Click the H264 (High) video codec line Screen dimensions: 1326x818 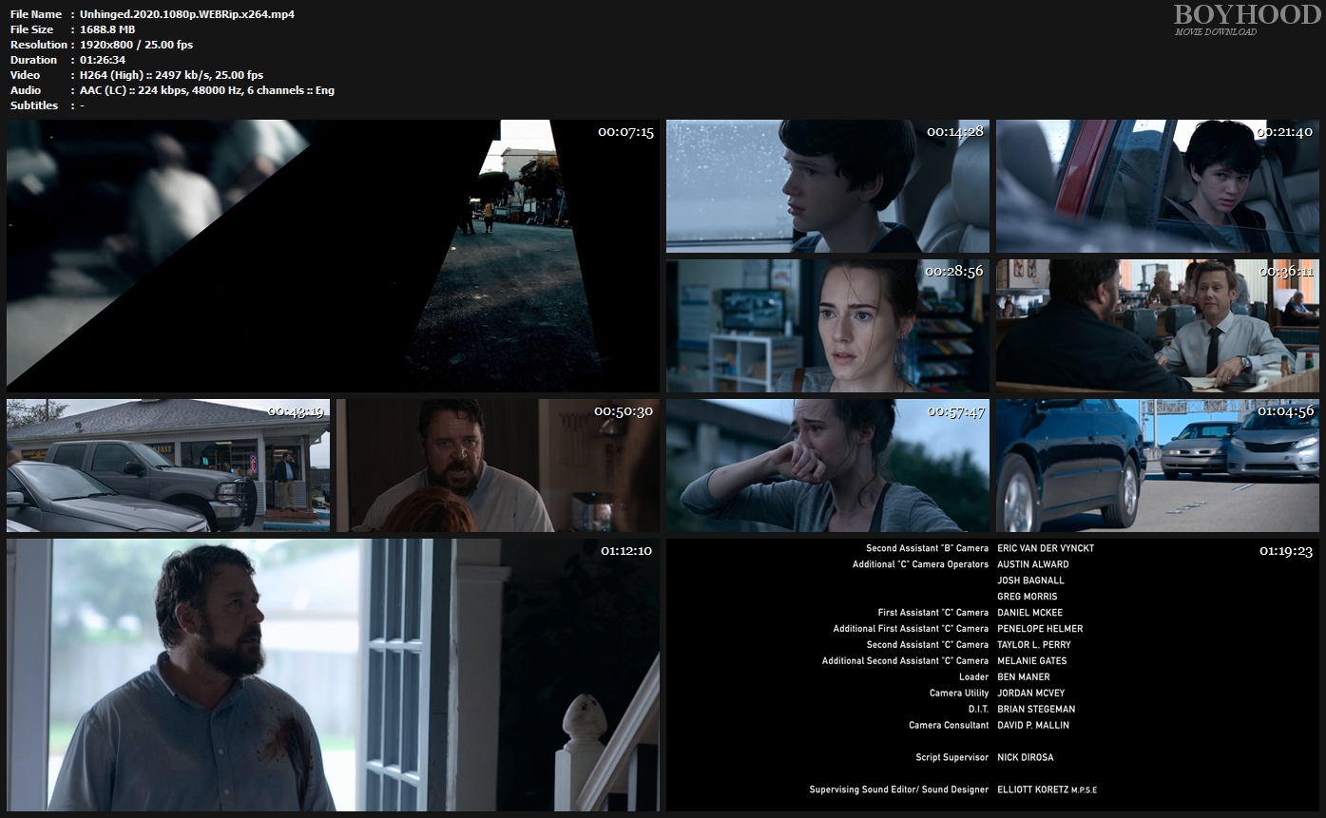171,75
